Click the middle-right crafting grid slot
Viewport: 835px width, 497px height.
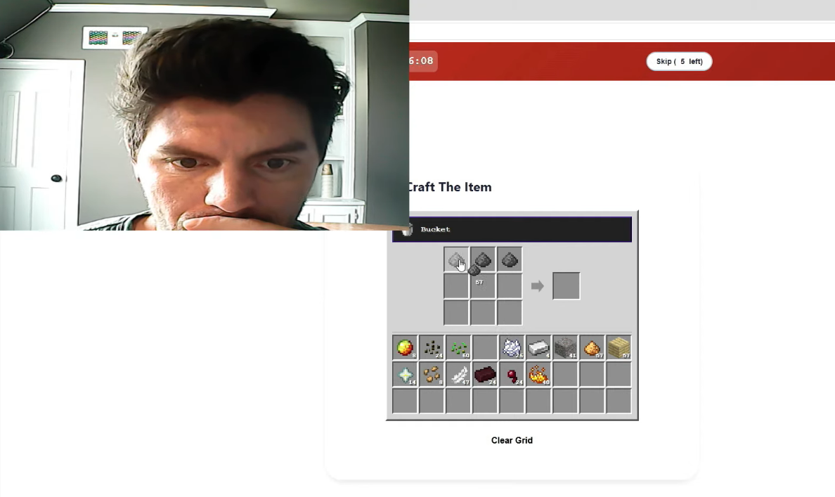[510, 286]
